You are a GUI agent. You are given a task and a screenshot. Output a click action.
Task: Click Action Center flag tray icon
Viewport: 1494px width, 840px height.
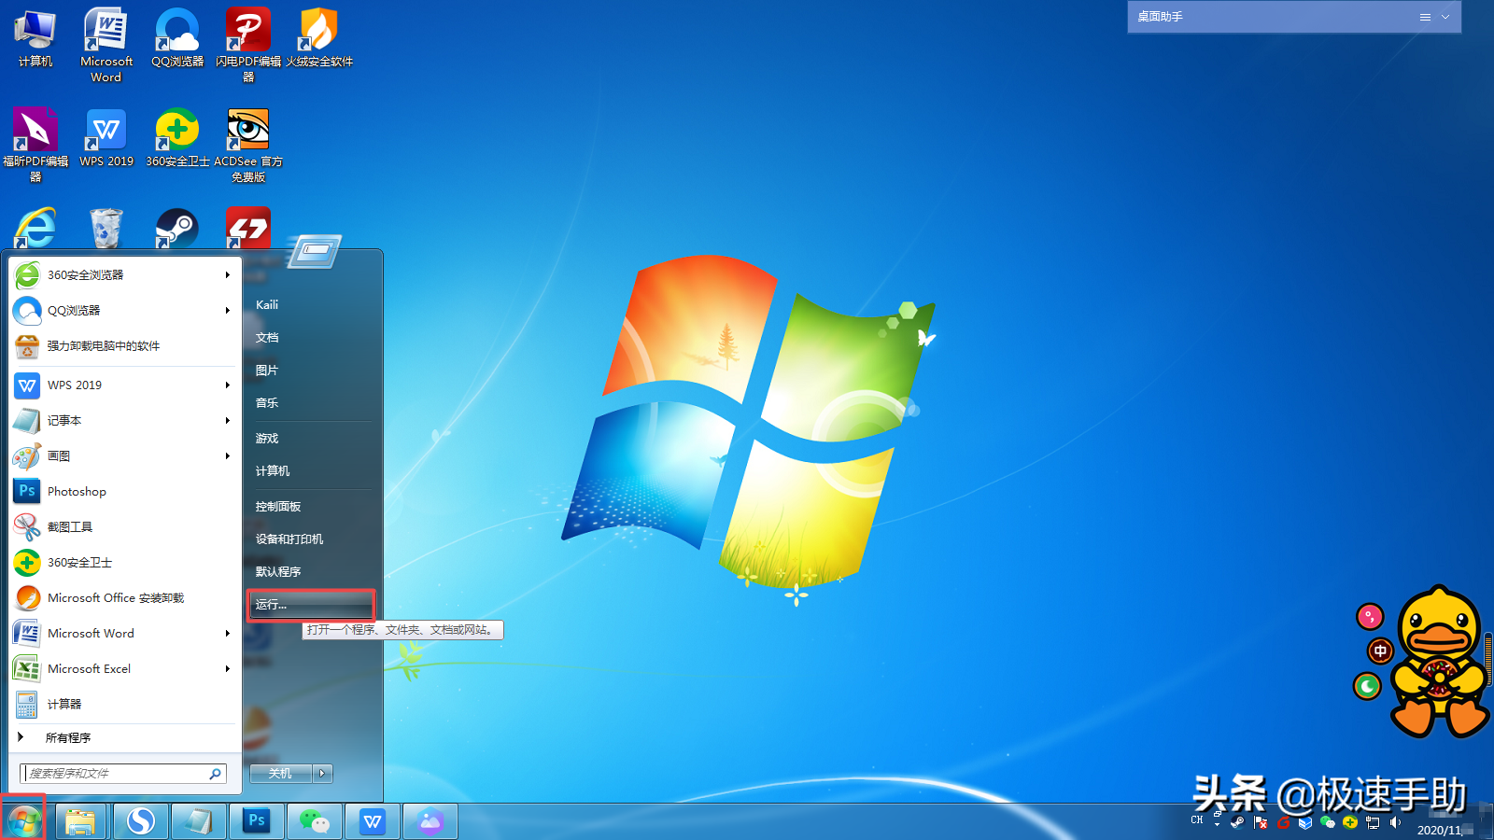[1261, 822]
